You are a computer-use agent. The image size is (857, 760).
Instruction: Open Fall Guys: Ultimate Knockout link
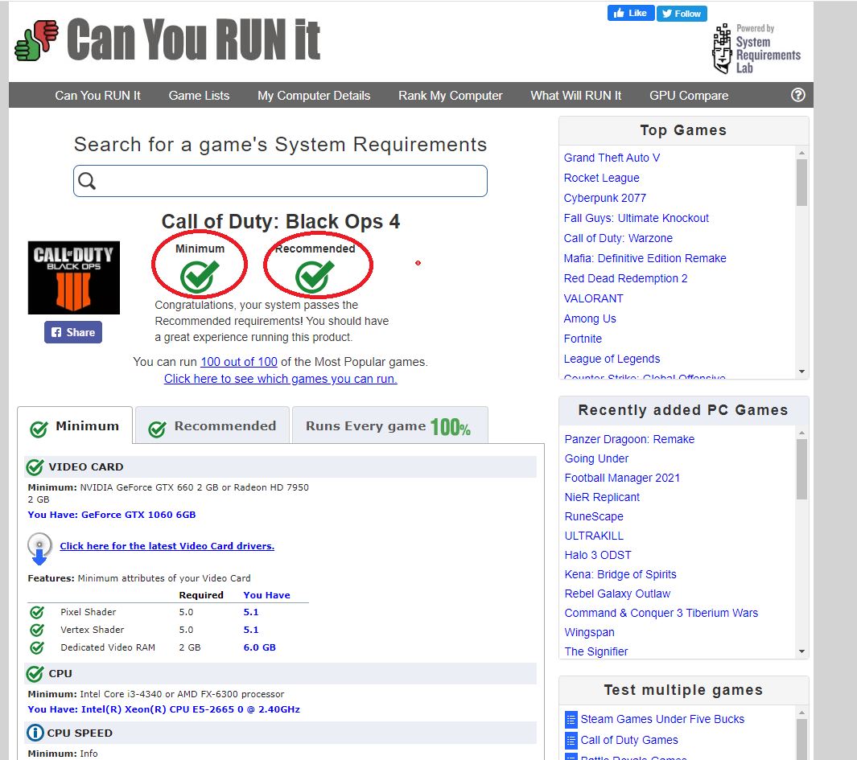click(x=637, y=219)
